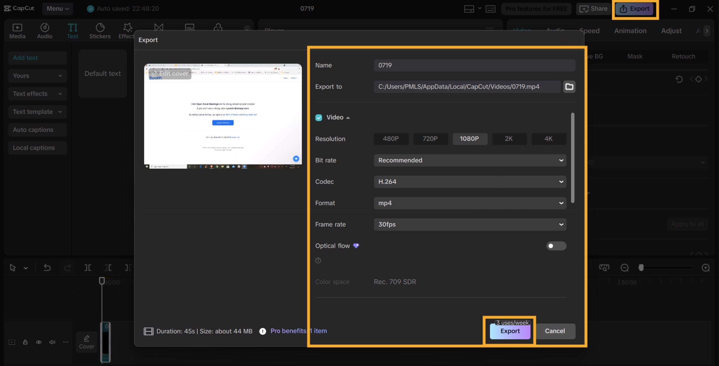Viewport: 719px width, 366px height.
Task: Click the Split tool icon in timeline toolbar
Action: pyautogui.click(x=87, y=268)
